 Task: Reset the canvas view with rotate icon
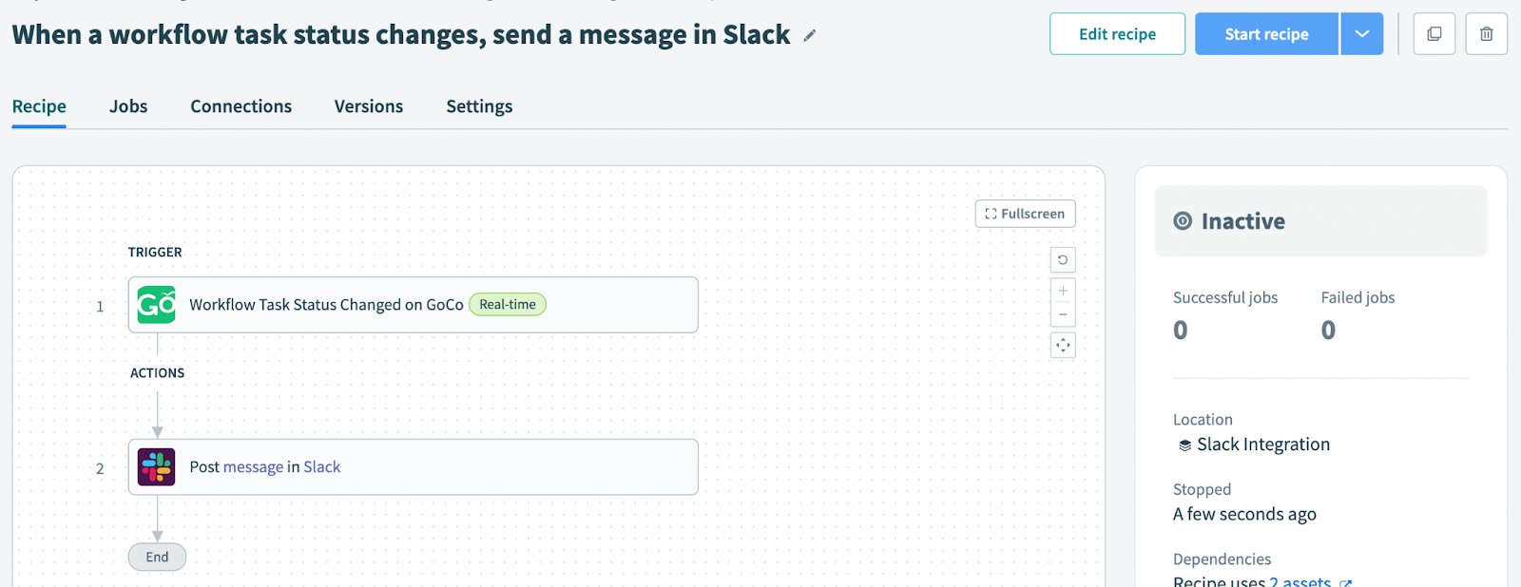(x=1063, y=260)
